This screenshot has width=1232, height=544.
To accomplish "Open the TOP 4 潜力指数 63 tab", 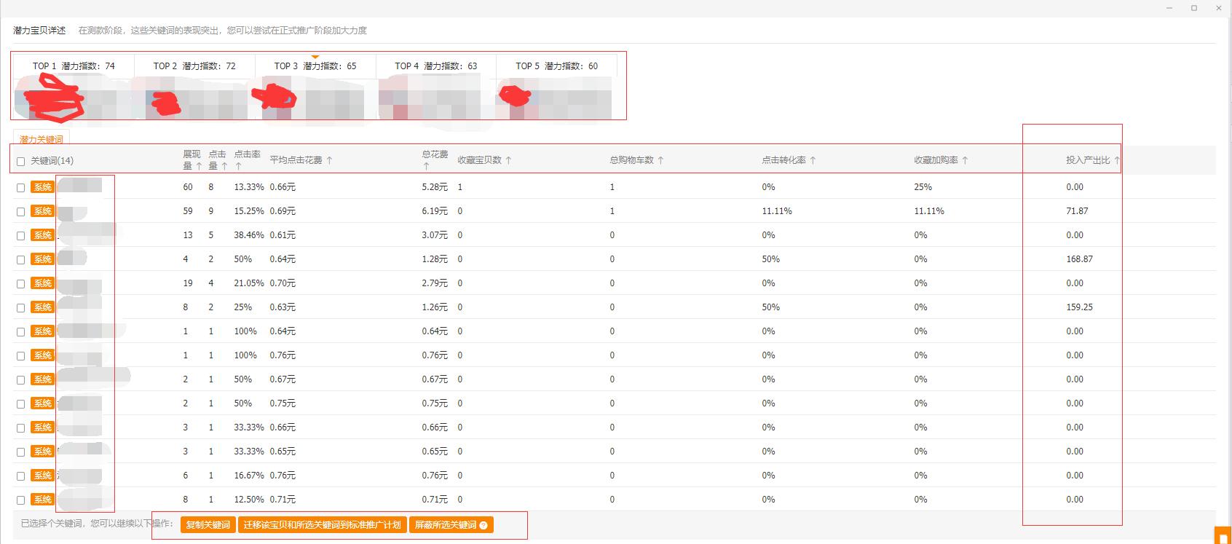I will [x=436, y=66].
